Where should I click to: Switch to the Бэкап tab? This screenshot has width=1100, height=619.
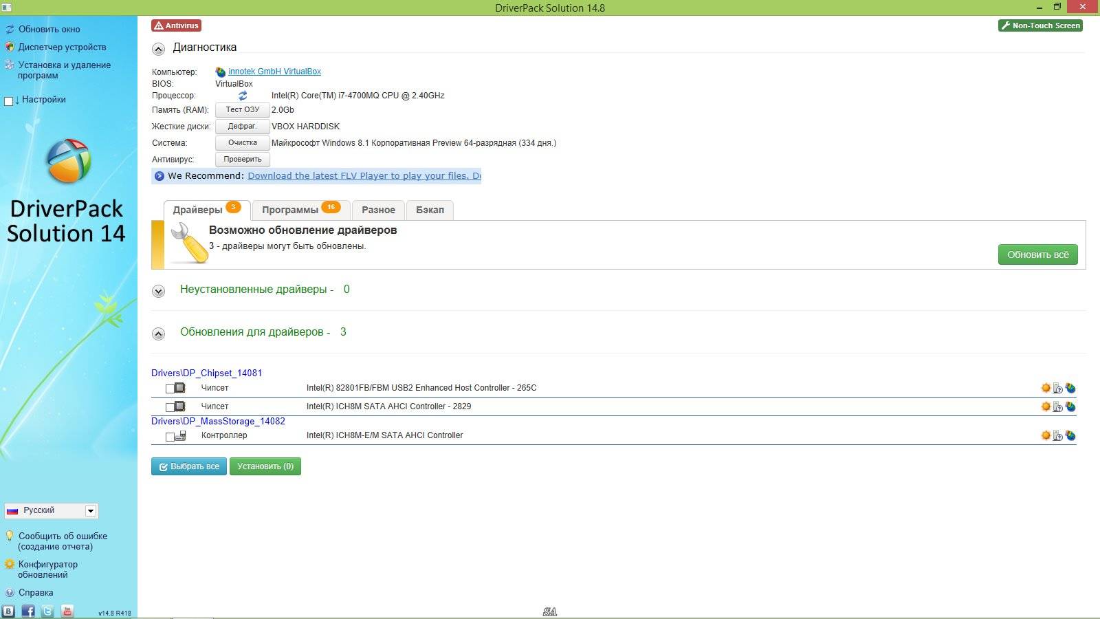point(430,210)
